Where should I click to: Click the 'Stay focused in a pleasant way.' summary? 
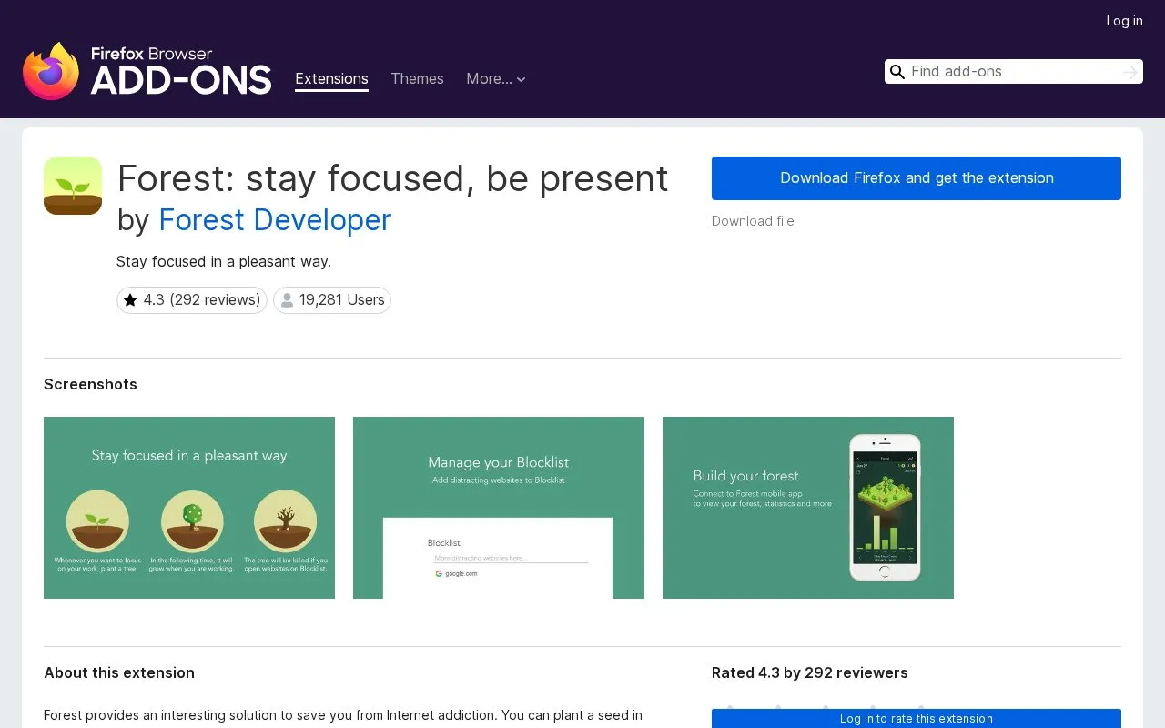(224, 262)
